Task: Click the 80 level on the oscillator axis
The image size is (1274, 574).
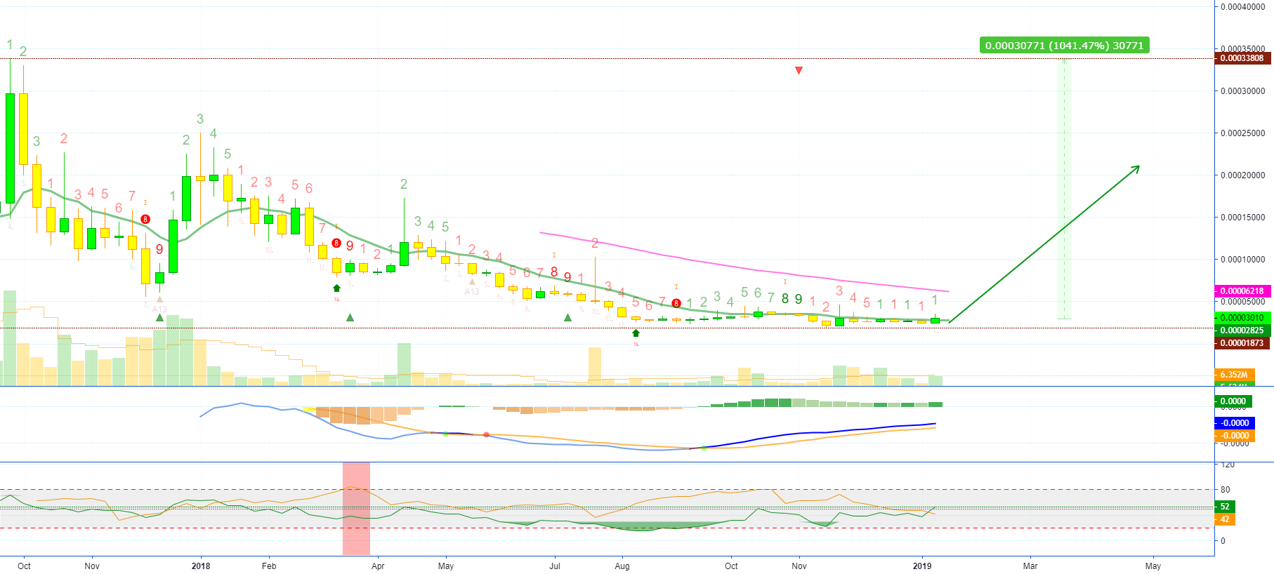Action: (x=1225, y=490)
